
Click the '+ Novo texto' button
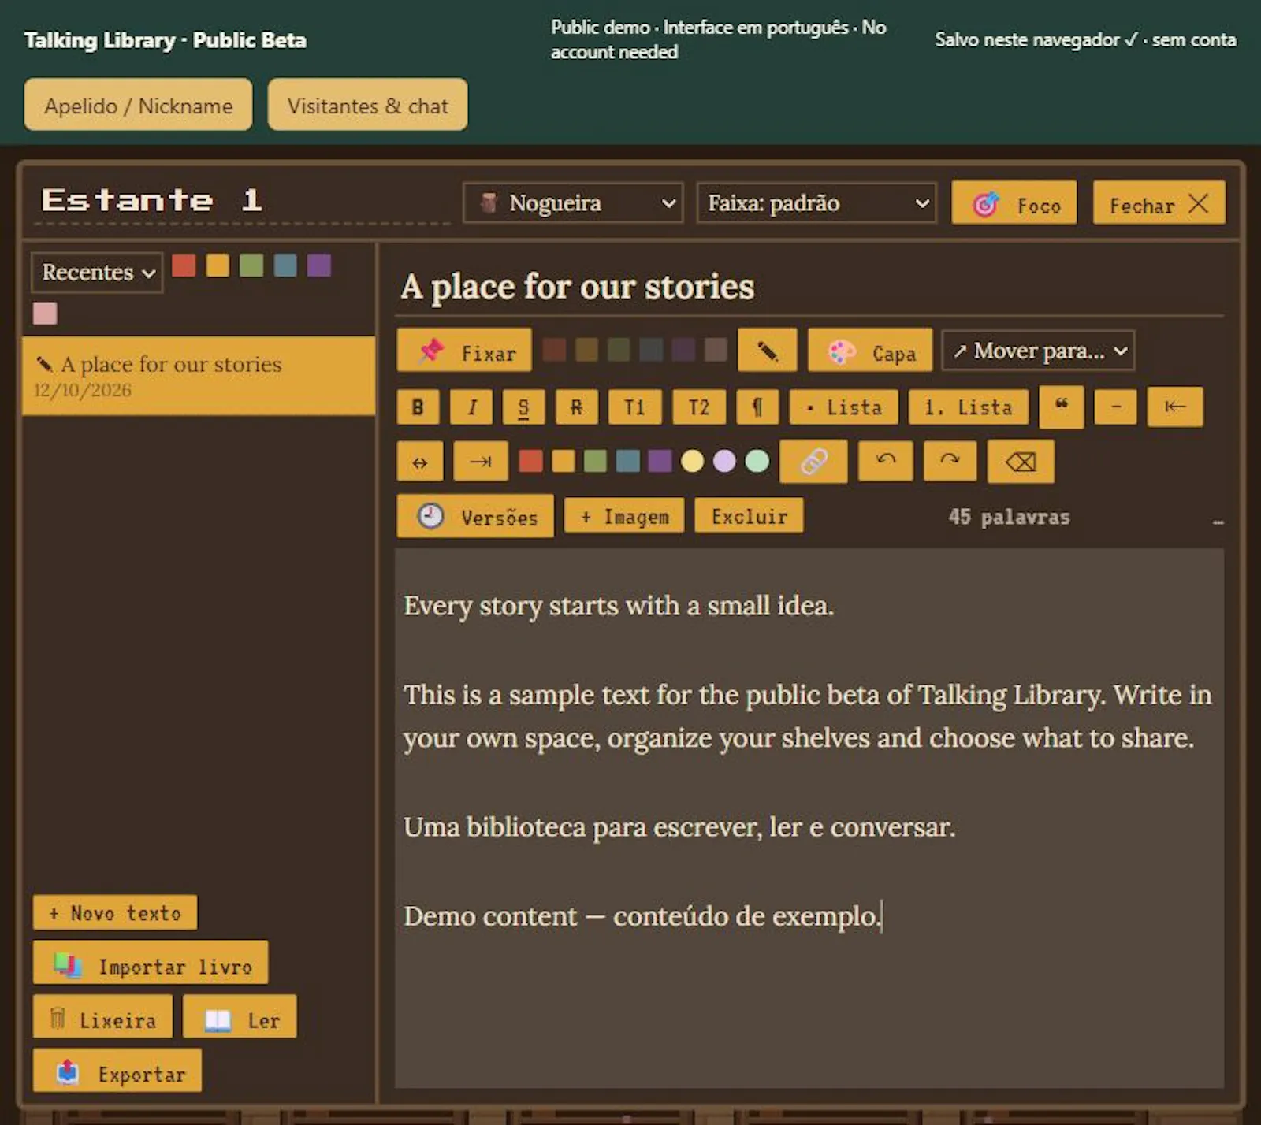[115, 912]
